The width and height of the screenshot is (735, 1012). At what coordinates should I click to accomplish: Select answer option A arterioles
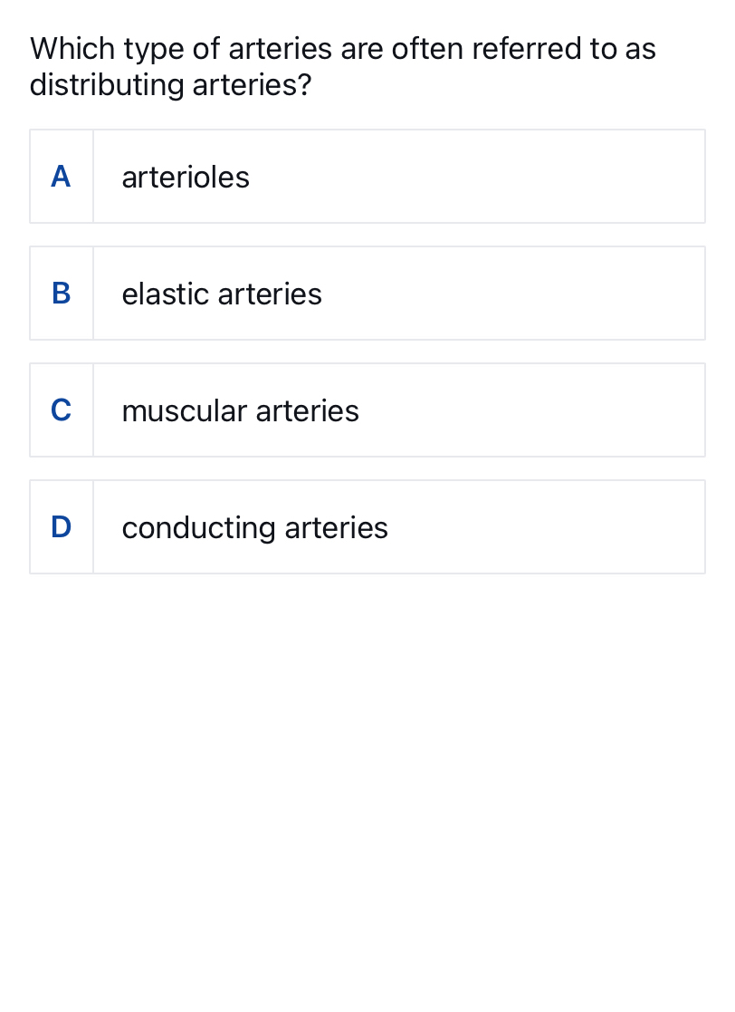[x=367, y=177]
